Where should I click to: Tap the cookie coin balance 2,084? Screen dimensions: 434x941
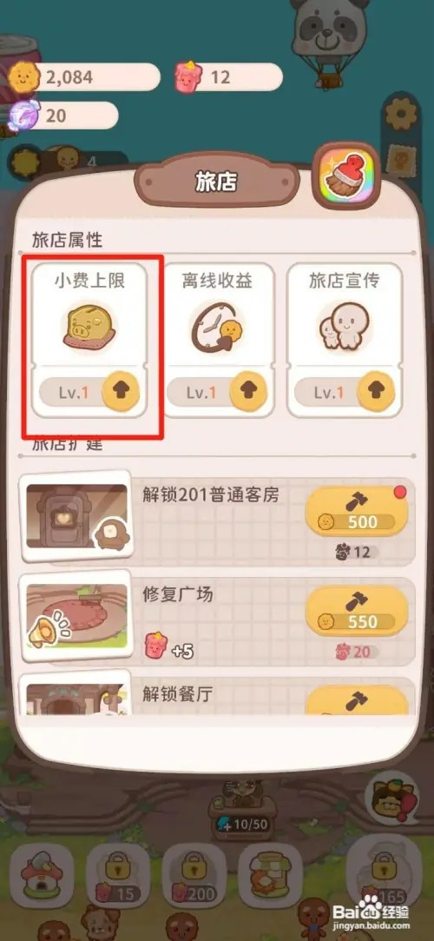84,76
